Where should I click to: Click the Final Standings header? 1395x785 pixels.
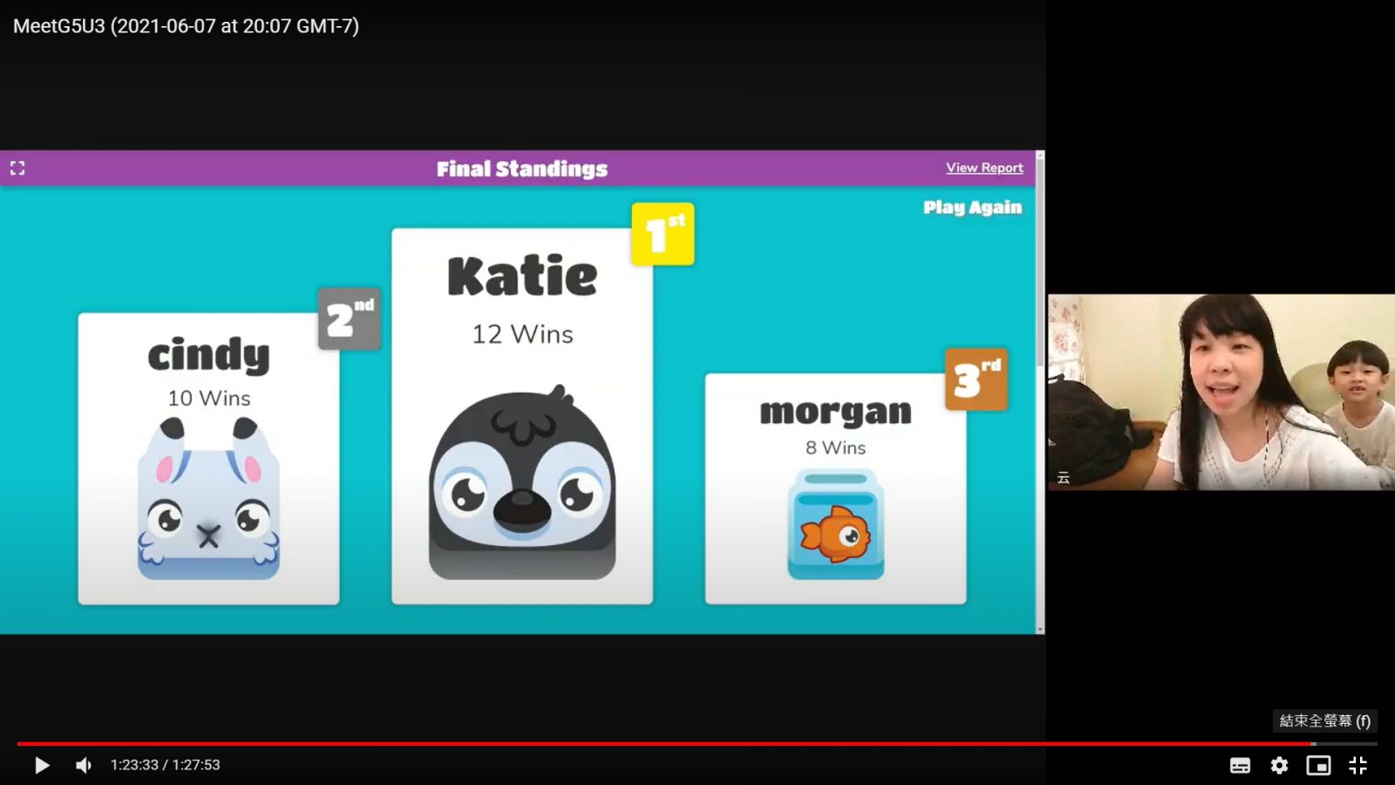coord(521,168)
